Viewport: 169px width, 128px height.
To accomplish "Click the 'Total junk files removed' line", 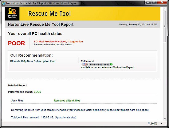I will [x=44, y=117].
